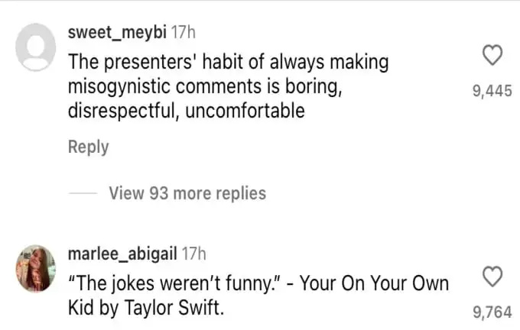Click the 17h timestamp next to marlee_abigail
Screen dimensions: 520x330
pyautogui.click(x=193, y=254)
